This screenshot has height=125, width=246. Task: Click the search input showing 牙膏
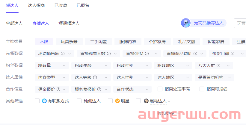(x=240, y=23)
